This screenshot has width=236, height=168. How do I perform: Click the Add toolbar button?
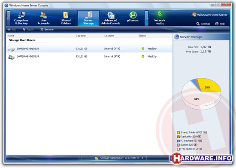pos(12,30)
